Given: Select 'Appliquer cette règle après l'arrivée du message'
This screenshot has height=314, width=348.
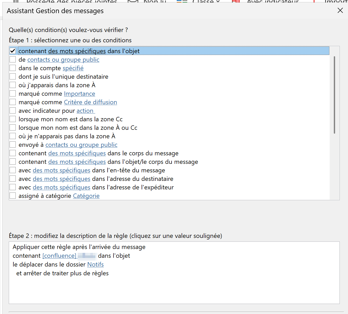Looking at the screenshot, I should click(79, 247).
